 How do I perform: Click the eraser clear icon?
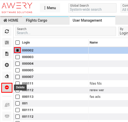[7, 76]
